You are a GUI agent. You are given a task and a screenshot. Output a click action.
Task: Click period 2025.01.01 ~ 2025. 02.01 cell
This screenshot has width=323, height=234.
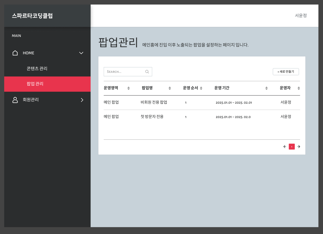[234, 103]
